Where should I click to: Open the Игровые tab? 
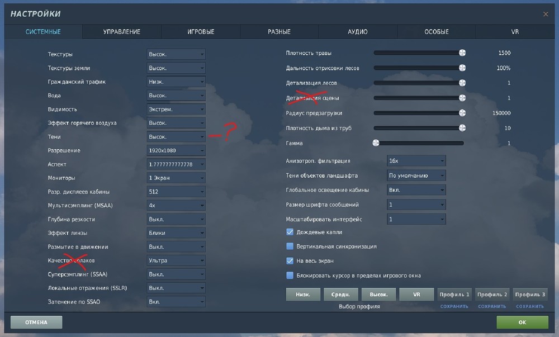[x=201, y=32]
